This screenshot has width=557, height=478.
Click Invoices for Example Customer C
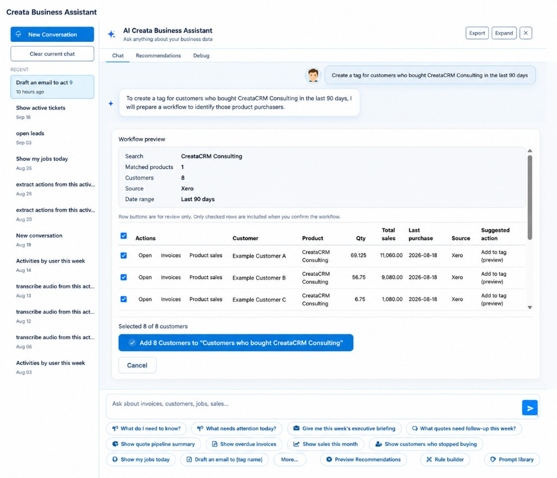coord(171,300)
